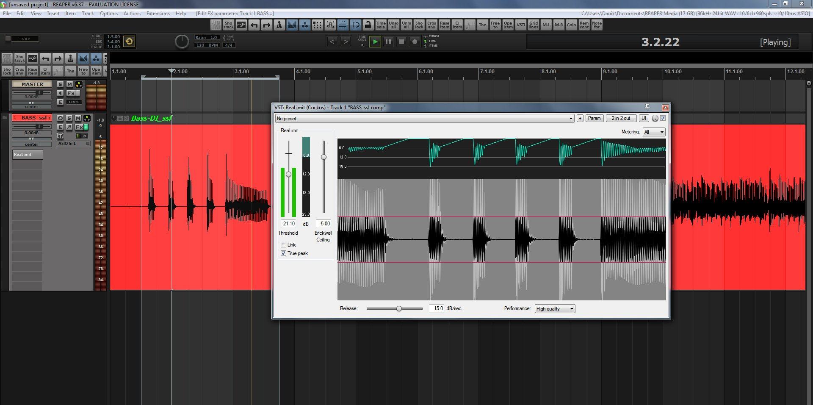813x405 pixels.
Task: Invert phase on the BASS_ssl track
Action: pyautogui.click(x=69, y=127)
